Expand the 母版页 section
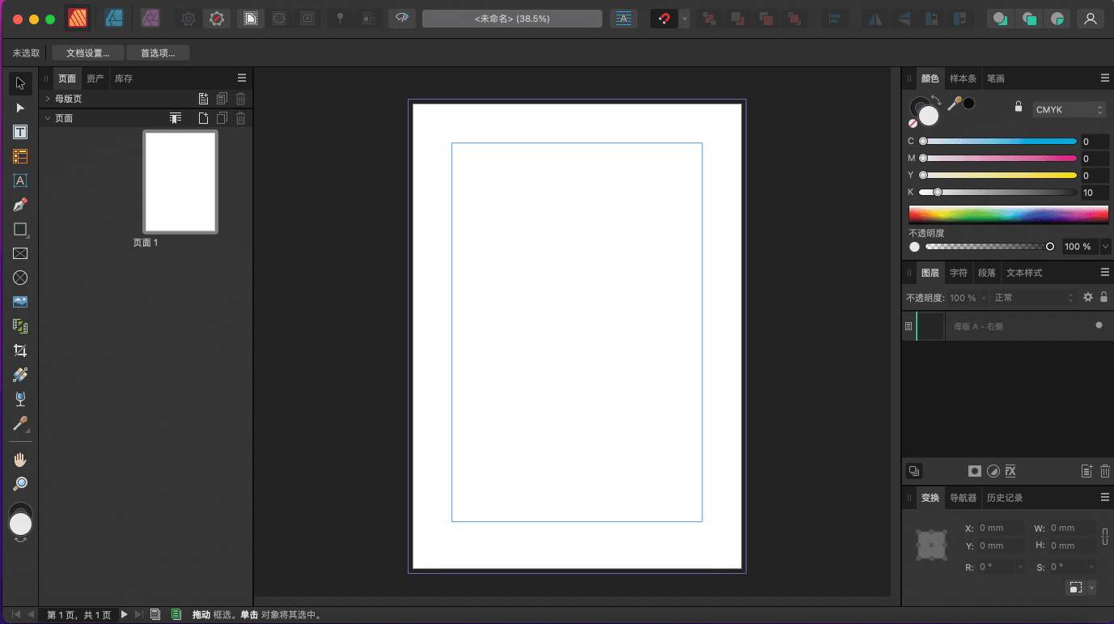Viewport: 1114px width, 624px height. tap(48, 99)
